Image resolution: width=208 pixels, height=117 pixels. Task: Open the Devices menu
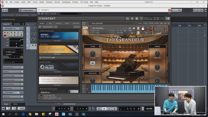click(x=57, y=2)
